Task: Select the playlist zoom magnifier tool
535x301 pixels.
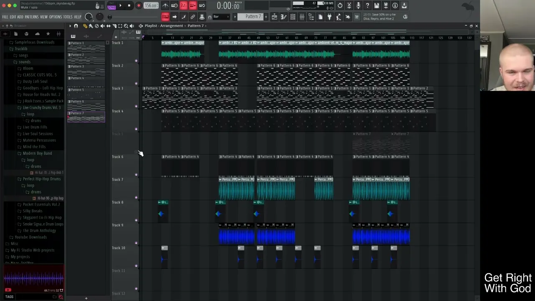Action: (126, 26)
